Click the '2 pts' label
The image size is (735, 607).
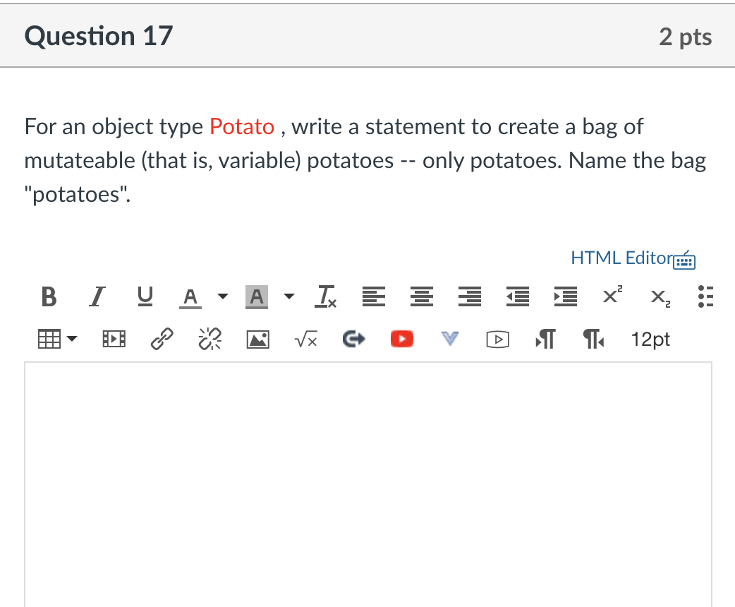coord(686,37)
